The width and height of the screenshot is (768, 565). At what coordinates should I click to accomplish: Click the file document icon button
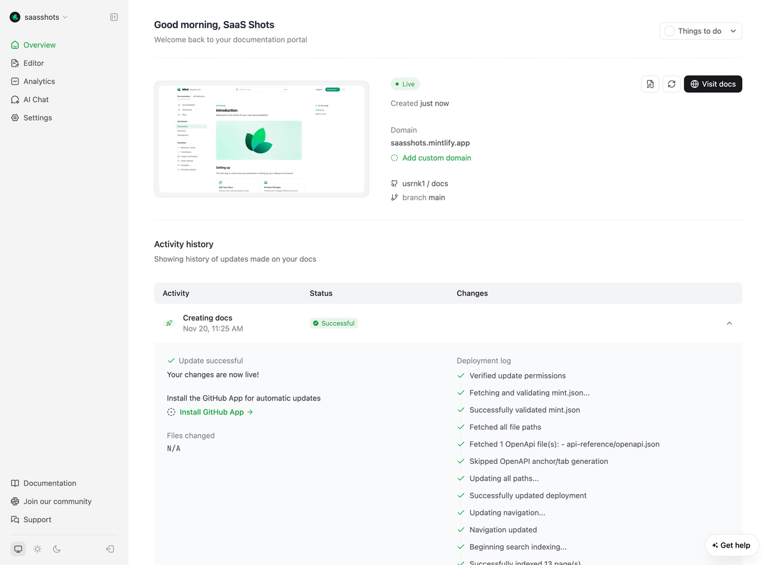(650, 84)
